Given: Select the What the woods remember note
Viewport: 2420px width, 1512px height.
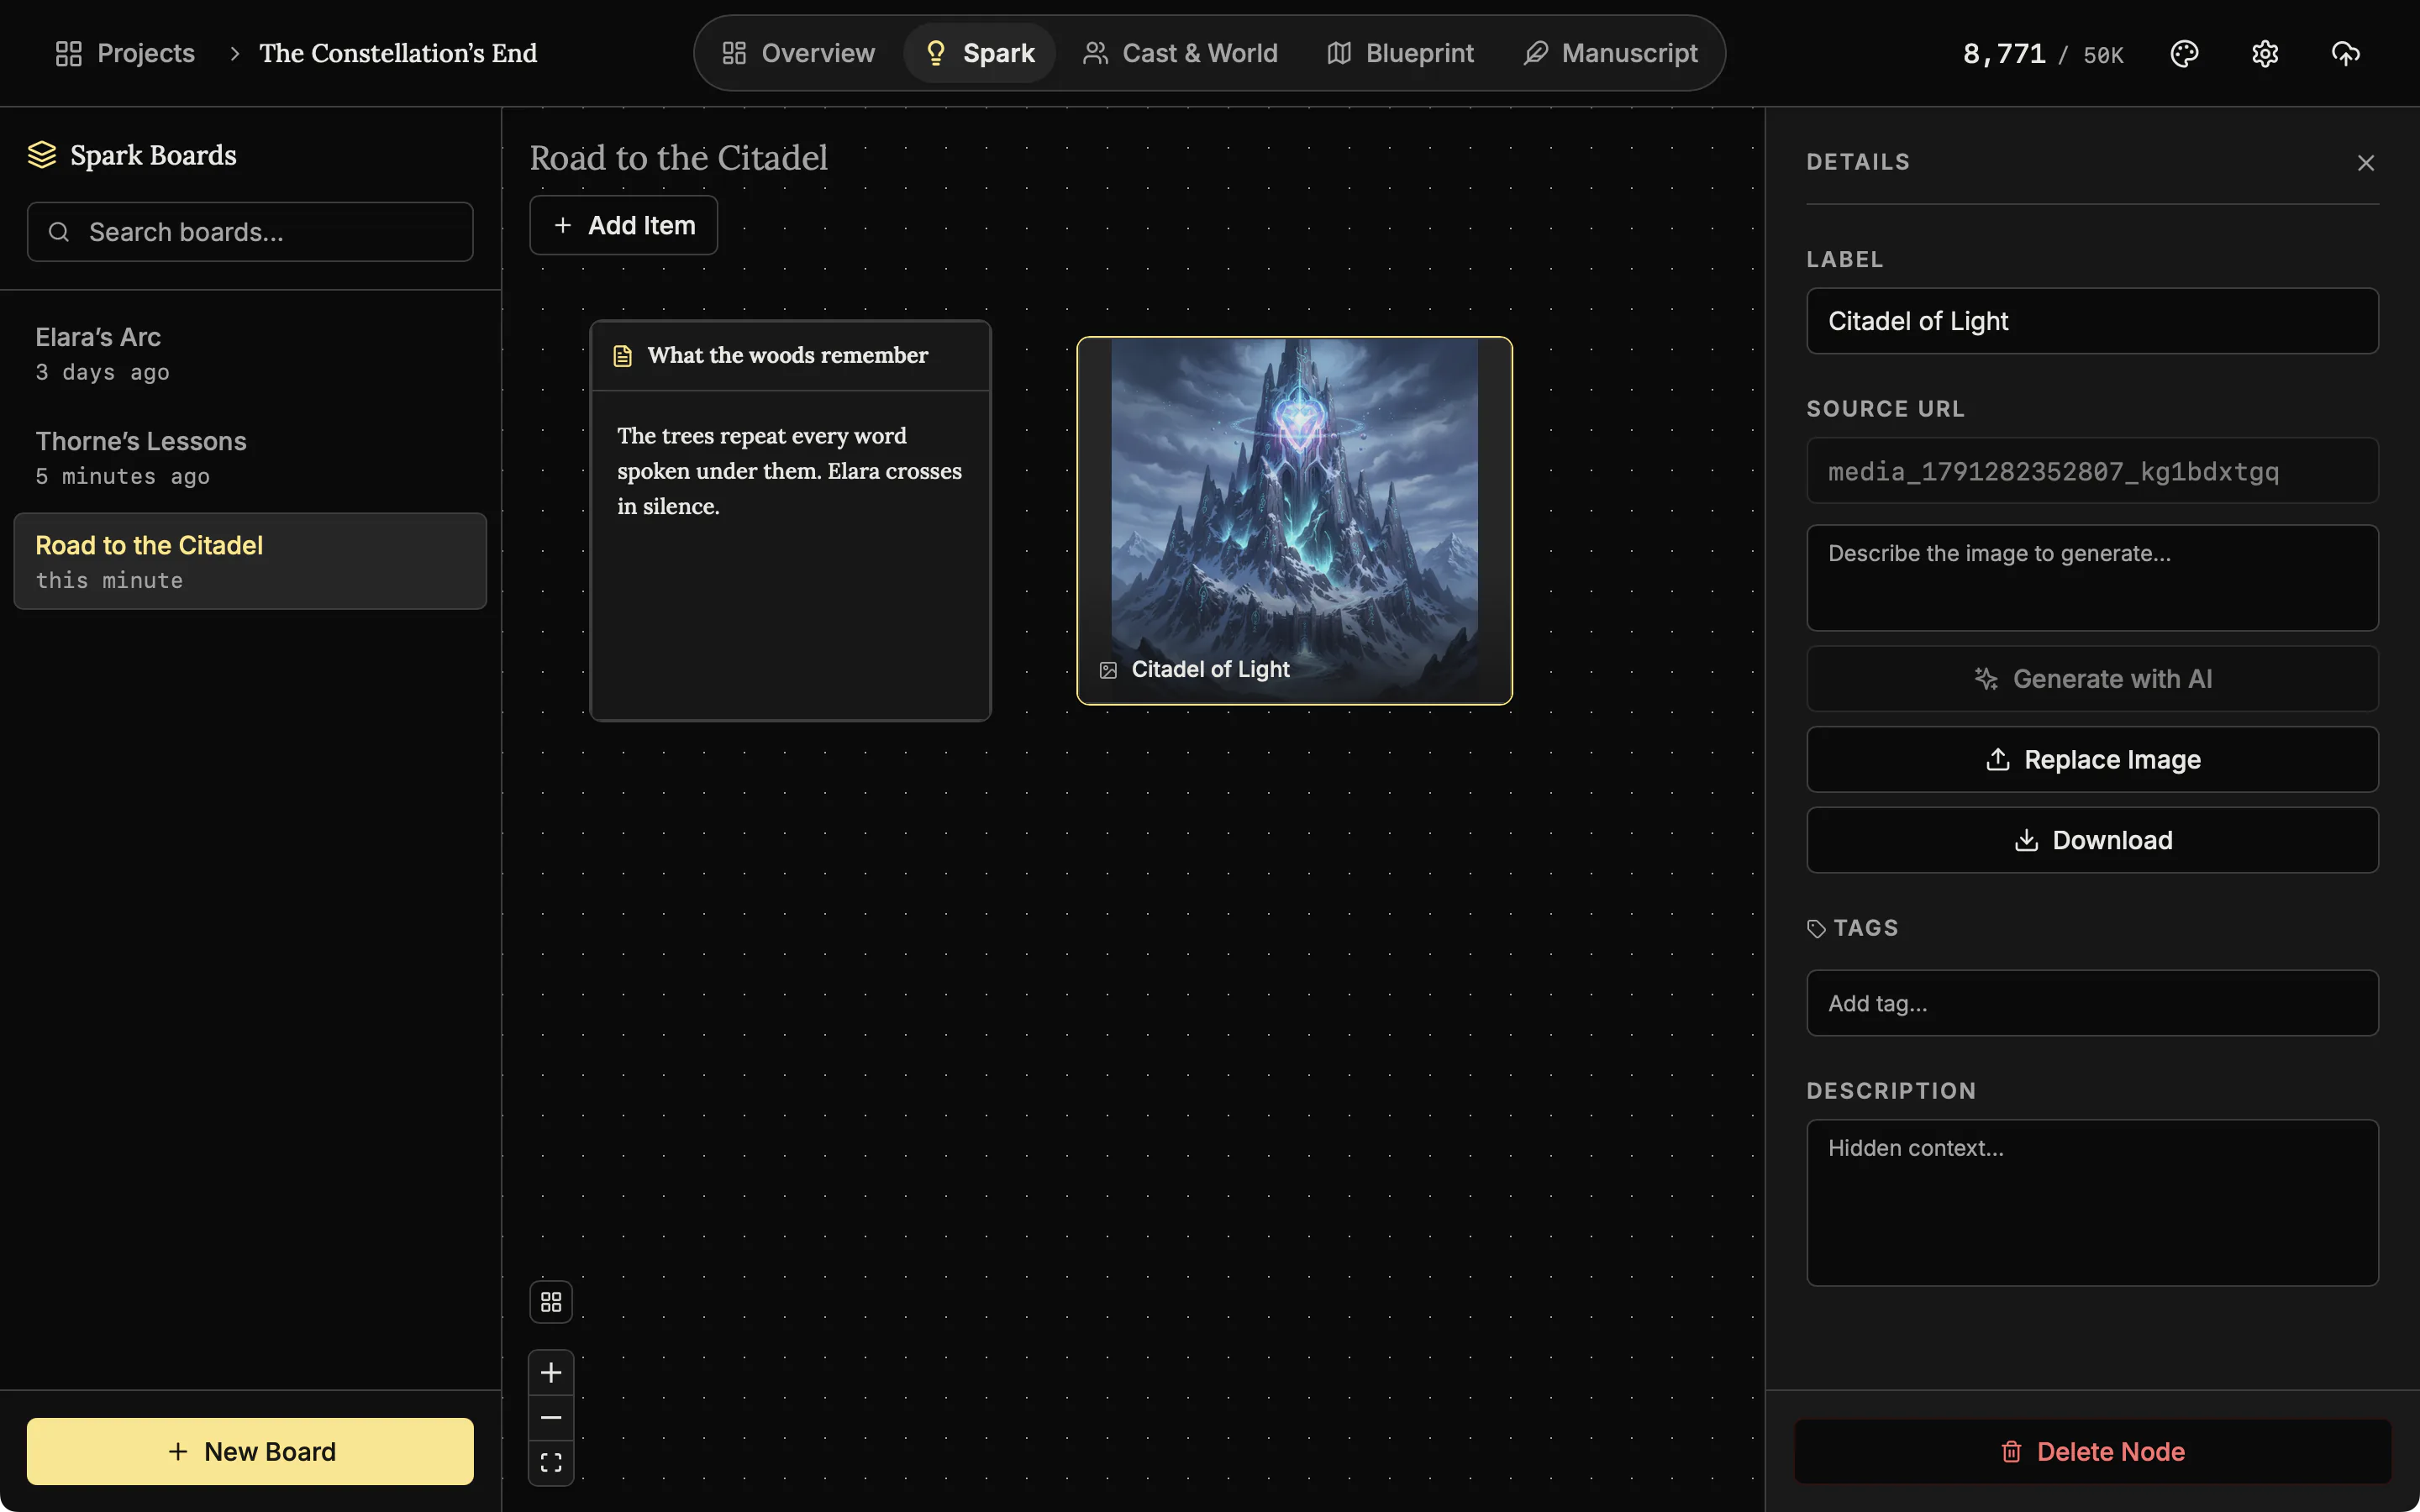Looking at the screenshot, I should coord(790,520).
